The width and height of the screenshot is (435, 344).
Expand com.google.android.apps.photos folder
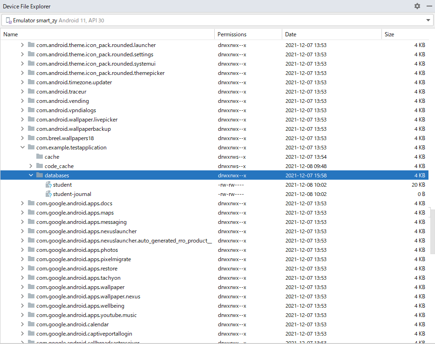click(22, 250)
